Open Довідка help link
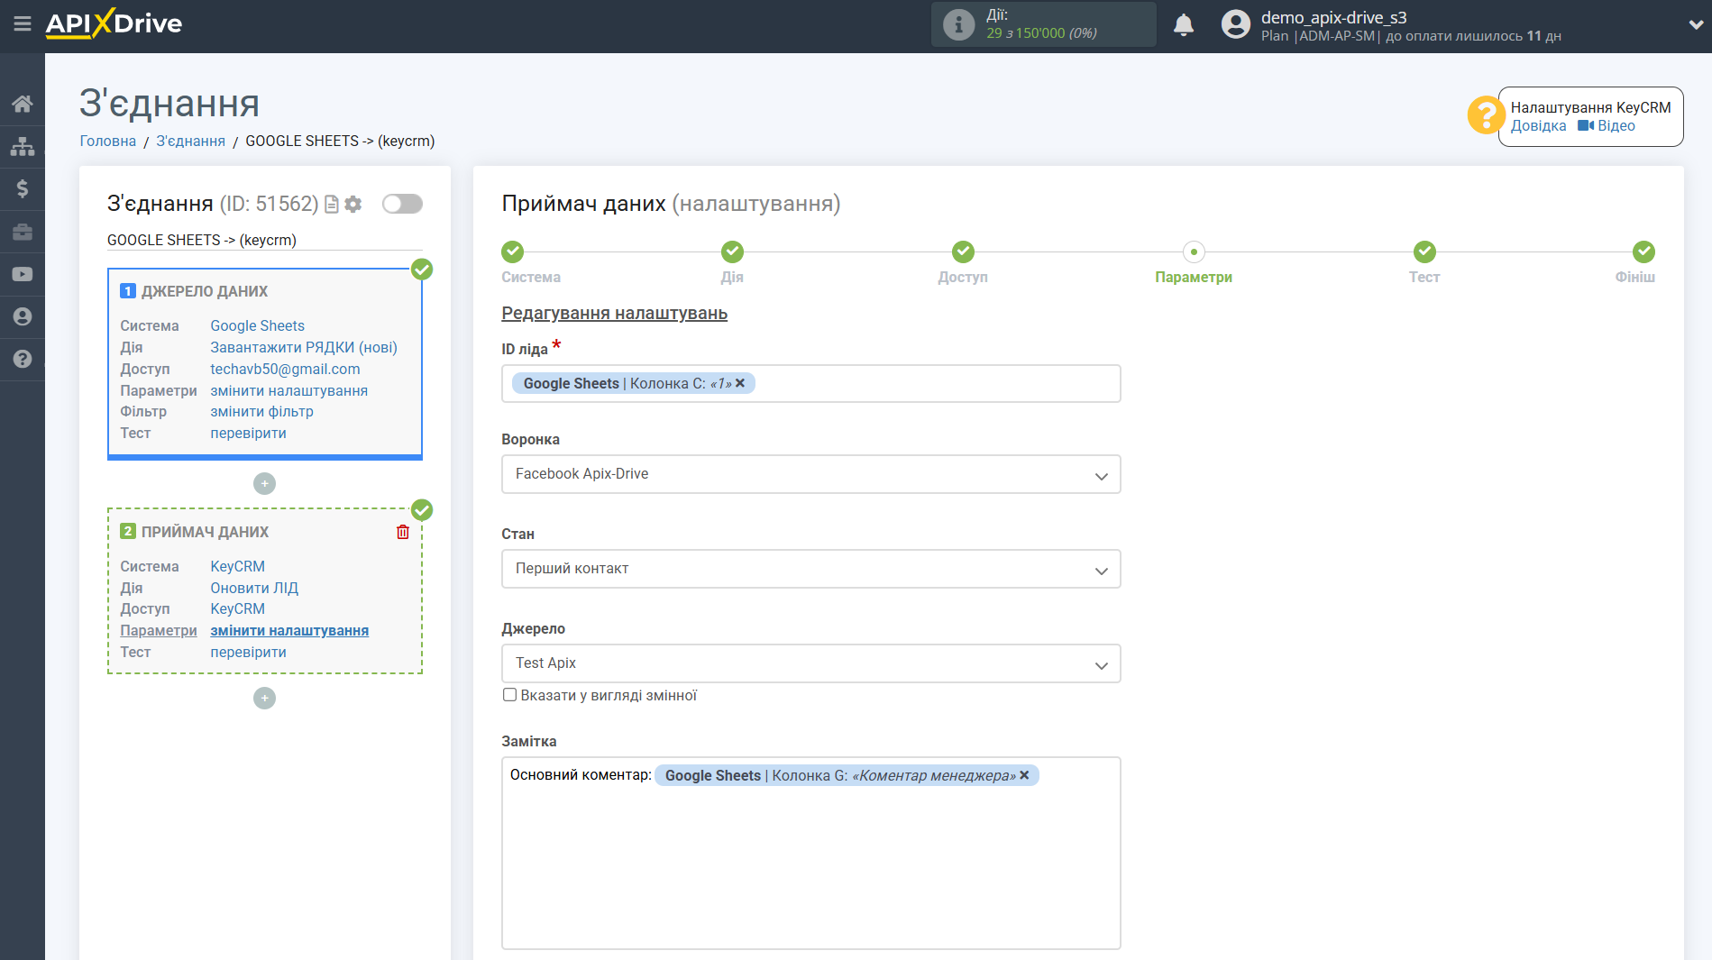This screenshot has width=1712, height=960. (1538, 126)
